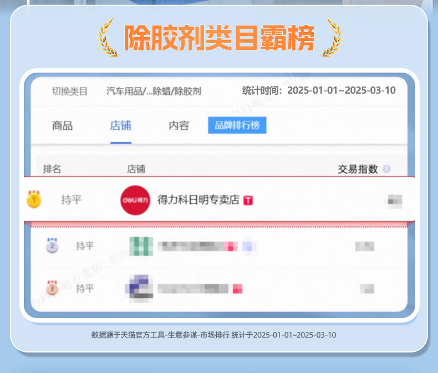Image resolution: width=438 pixels, height=373 pixels.
Task: Click the 排名 column header
Action: [52, 169]
